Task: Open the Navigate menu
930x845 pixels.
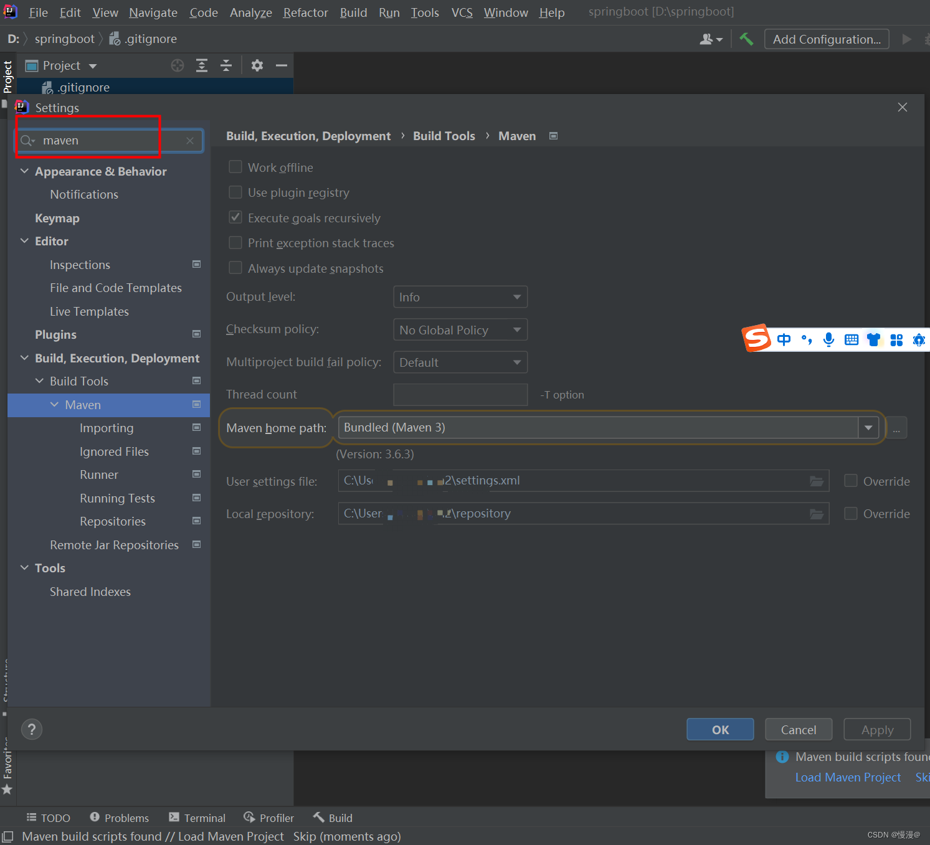Action: (x=153, y=12)
